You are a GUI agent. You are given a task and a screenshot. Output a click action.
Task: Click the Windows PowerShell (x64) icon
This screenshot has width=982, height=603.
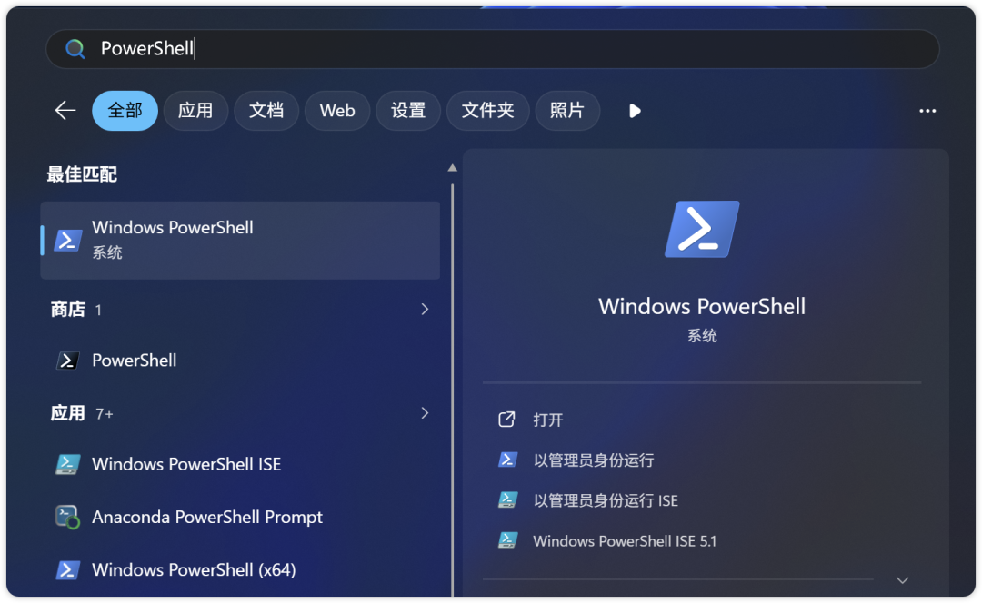point(67,569)
